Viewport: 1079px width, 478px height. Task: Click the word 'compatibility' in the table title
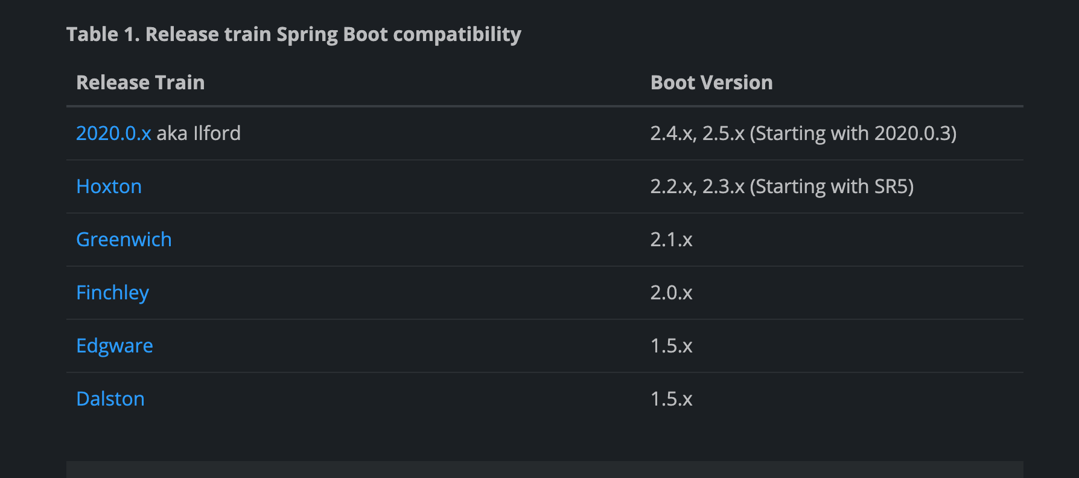(457, 34)
